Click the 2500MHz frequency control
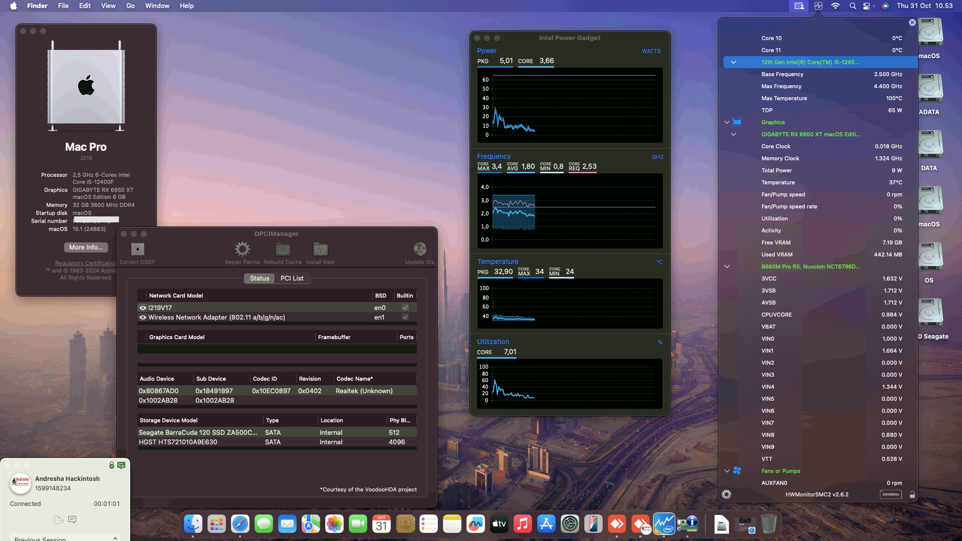This screenshot has height=541, width=962. (x=891, y=494)
